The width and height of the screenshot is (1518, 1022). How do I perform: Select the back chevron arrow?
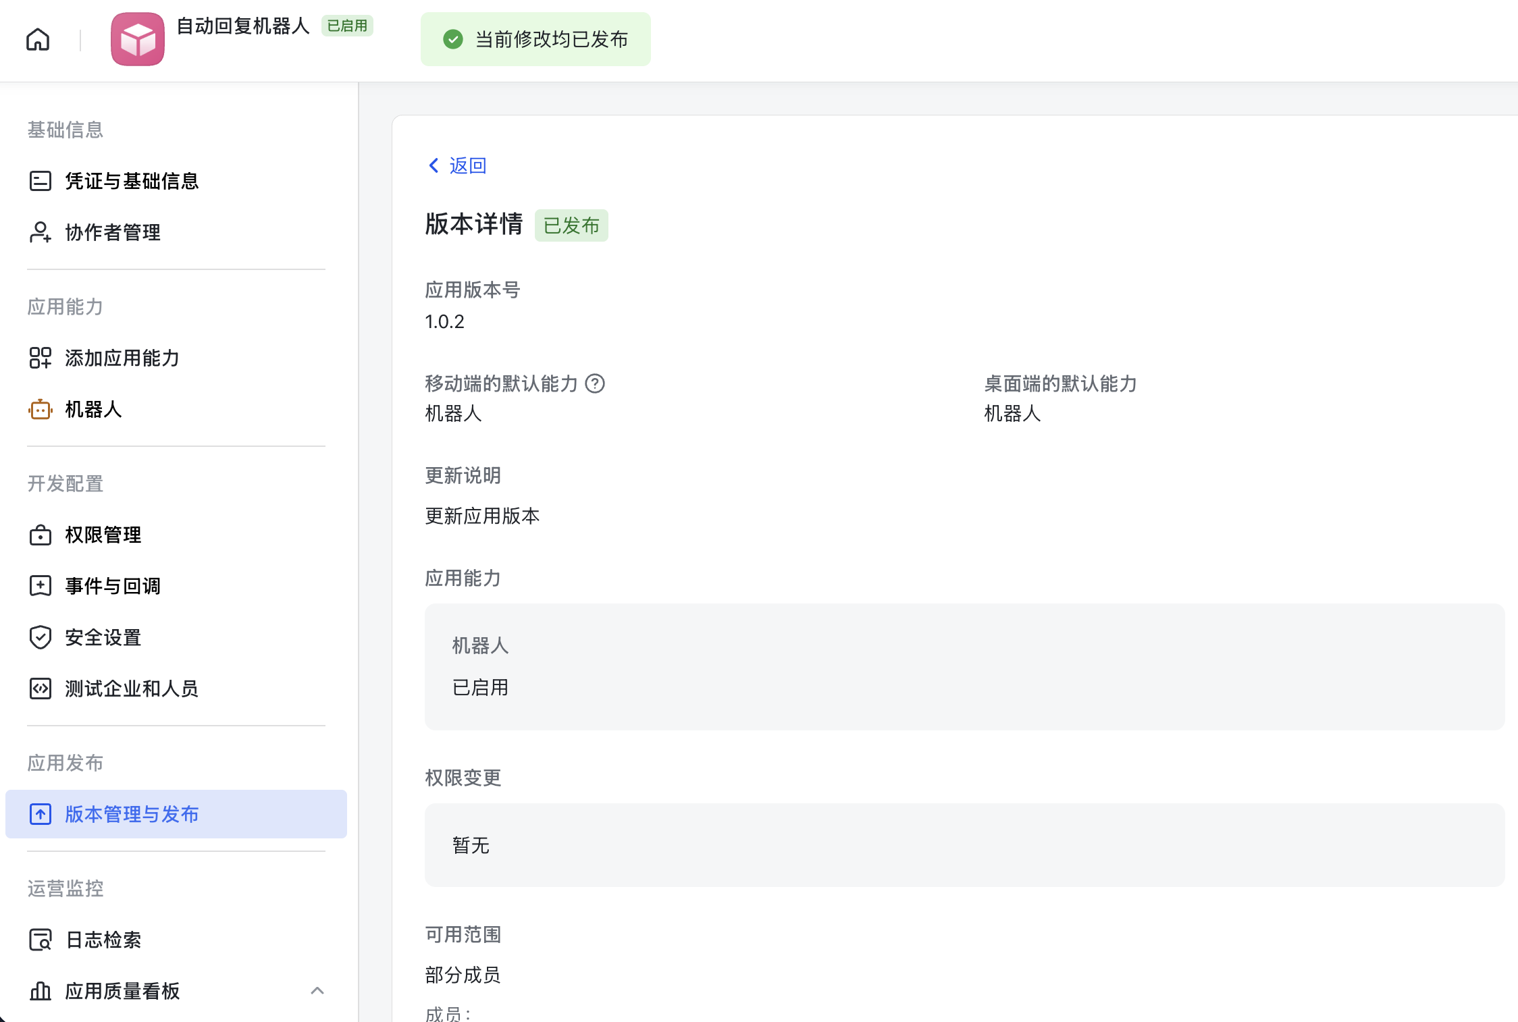coord(434,165)
